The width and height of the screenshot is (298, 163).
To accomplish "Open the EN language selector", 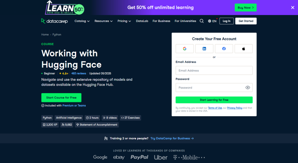I will click(212, 21).
